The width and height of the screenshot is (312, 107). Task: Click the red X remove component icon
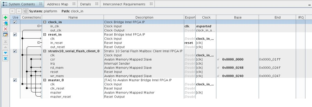pyautogui.click(x=5, y=29)
